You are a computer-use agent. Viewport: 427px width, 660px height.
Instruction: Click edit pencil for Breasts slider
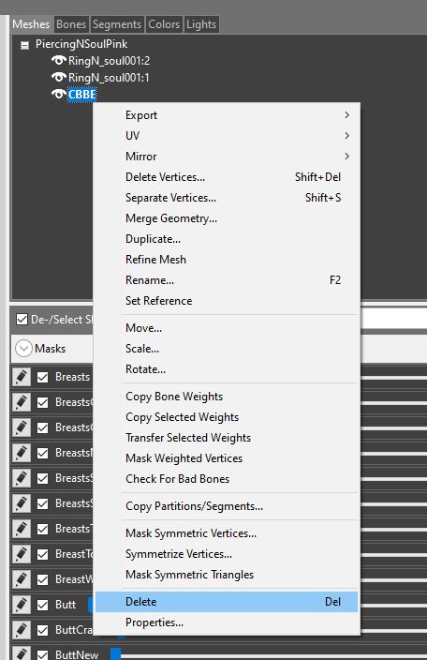[x=21, y=377]
